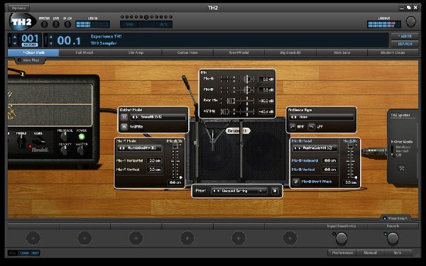
Task: Open the Cabinet Model selector
Action: [x=158, y=117]
